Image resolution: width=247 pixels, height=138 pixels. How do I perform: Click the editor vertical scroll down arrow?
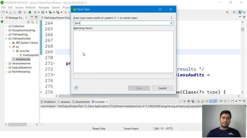[x=243, y=92]
